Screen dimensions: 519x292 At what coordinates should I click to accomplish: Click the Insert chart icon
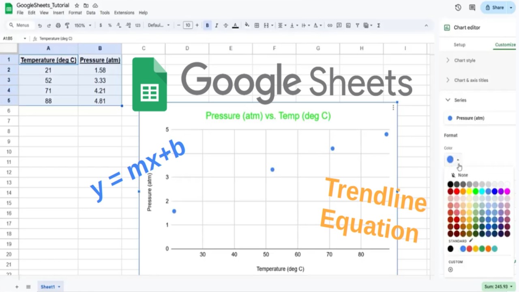[x=348, y=25]
